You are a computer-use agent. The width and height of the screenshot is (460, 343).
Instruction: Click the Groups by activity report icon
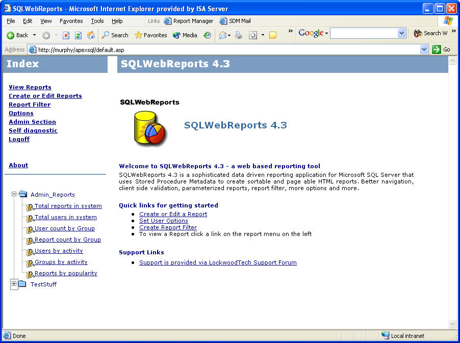tap(30, 263)
